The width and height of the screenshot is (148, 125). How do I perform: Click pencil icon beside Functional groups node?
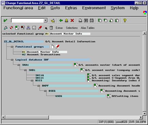point(58,47)
